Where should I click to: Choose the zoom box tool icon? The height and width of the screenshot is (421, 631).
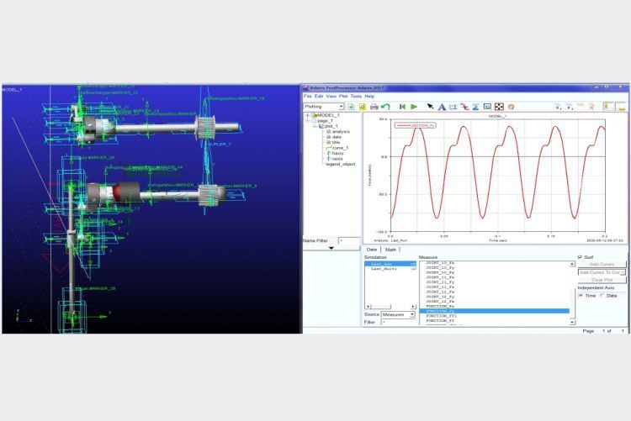pyautogui.click(x=453, y=107)
